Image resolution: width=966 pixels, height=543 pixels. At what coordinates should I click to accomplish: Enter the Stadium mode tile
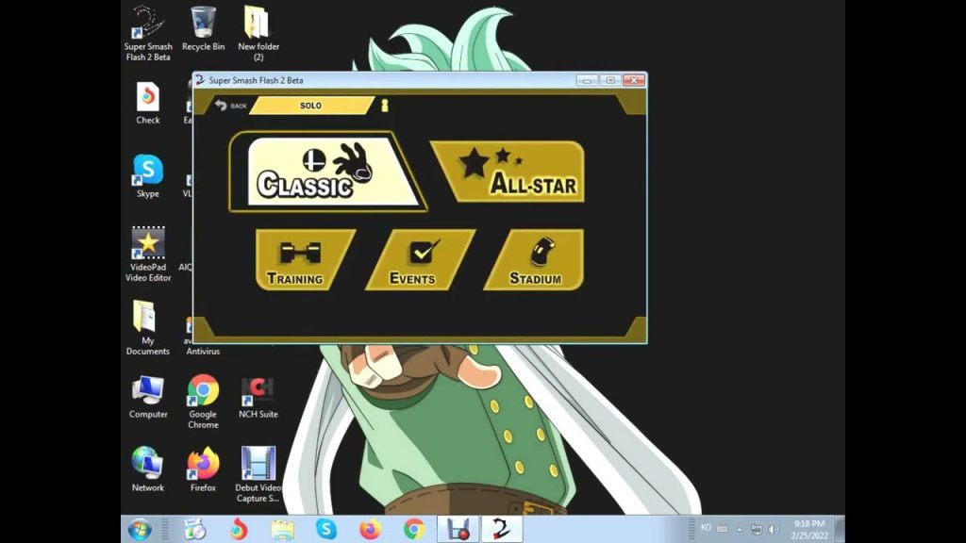[x=537, y=259]
